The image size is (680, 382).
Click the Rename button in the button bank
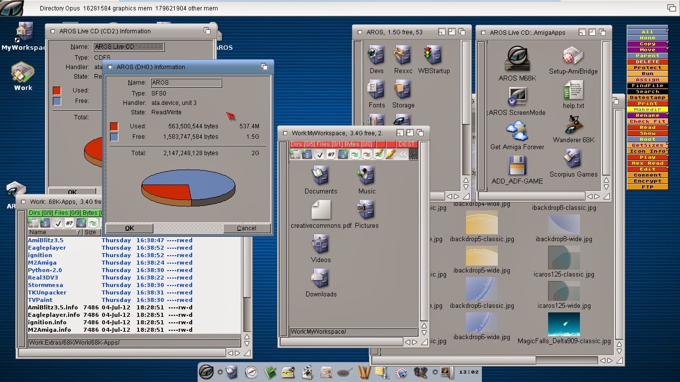(647, 115)
